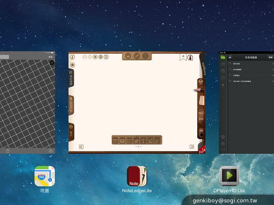Click first tool in NoteLedge bottom toolbar
This screenshot has height=205, width=274.
tap(115, 141)
